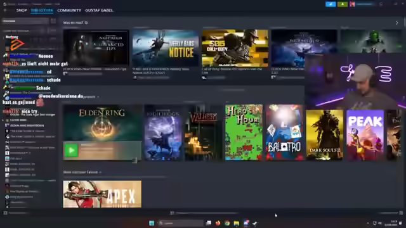Collapse the ELDEN RING category in sidebar
The image size is (406, 228).
(3, 120)
